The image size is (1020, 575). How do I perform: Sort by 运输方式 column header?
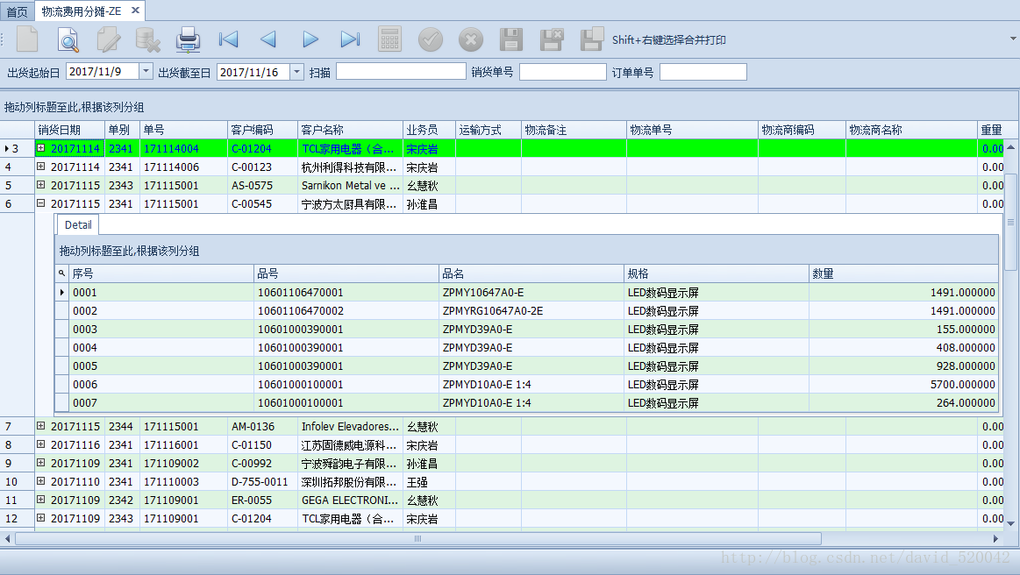coord(489,130)
